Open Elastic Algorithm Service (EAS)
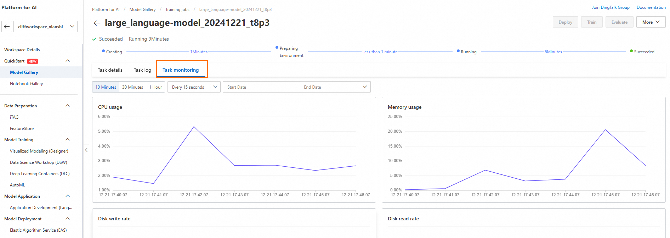Screen dimensions: 670x238 (x=38, y=230)
